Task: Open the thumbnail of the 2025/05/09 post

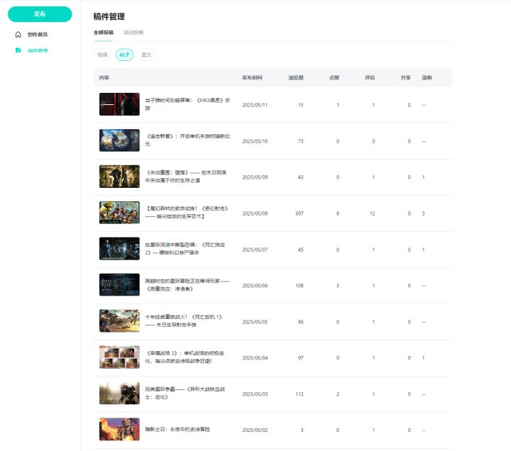Action: tap(119, 177)
